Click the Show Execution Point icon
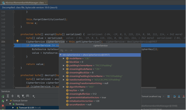 169,96
